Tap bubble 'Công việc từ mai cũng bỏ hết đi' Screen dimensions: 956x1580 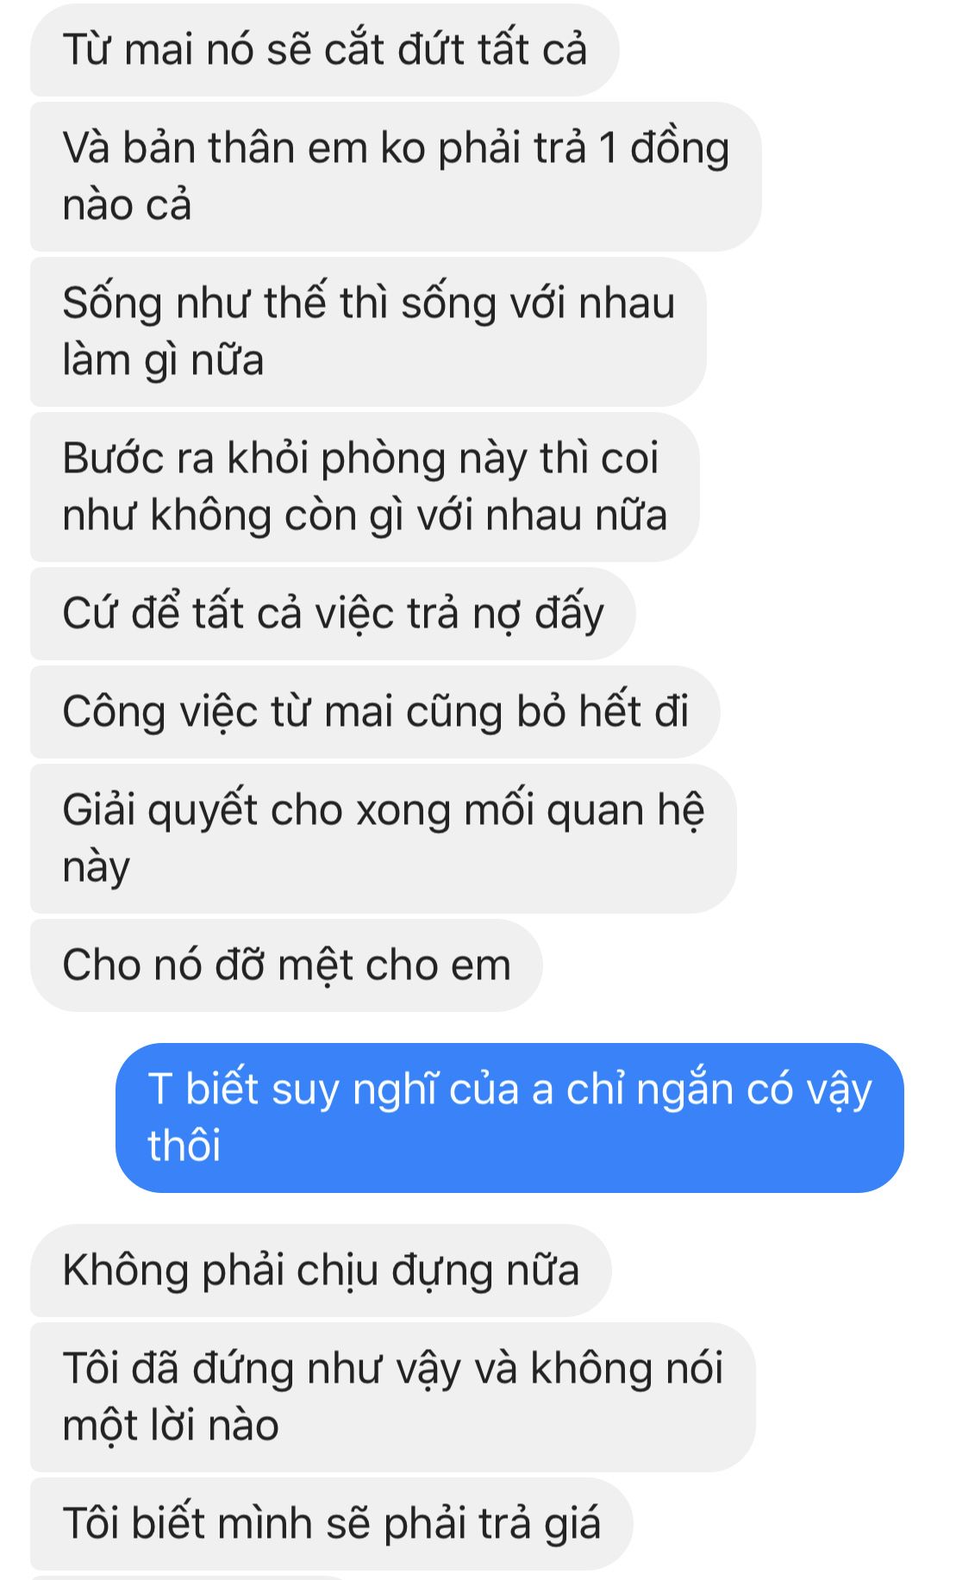[375, 712]
